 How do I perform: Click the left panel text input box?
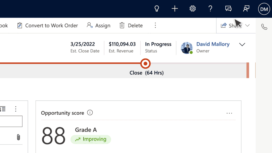[x=11, y=121]
